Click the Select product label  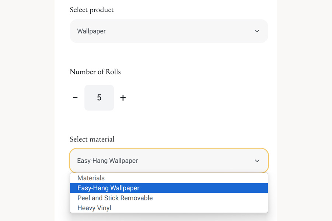tap(92, 10)
